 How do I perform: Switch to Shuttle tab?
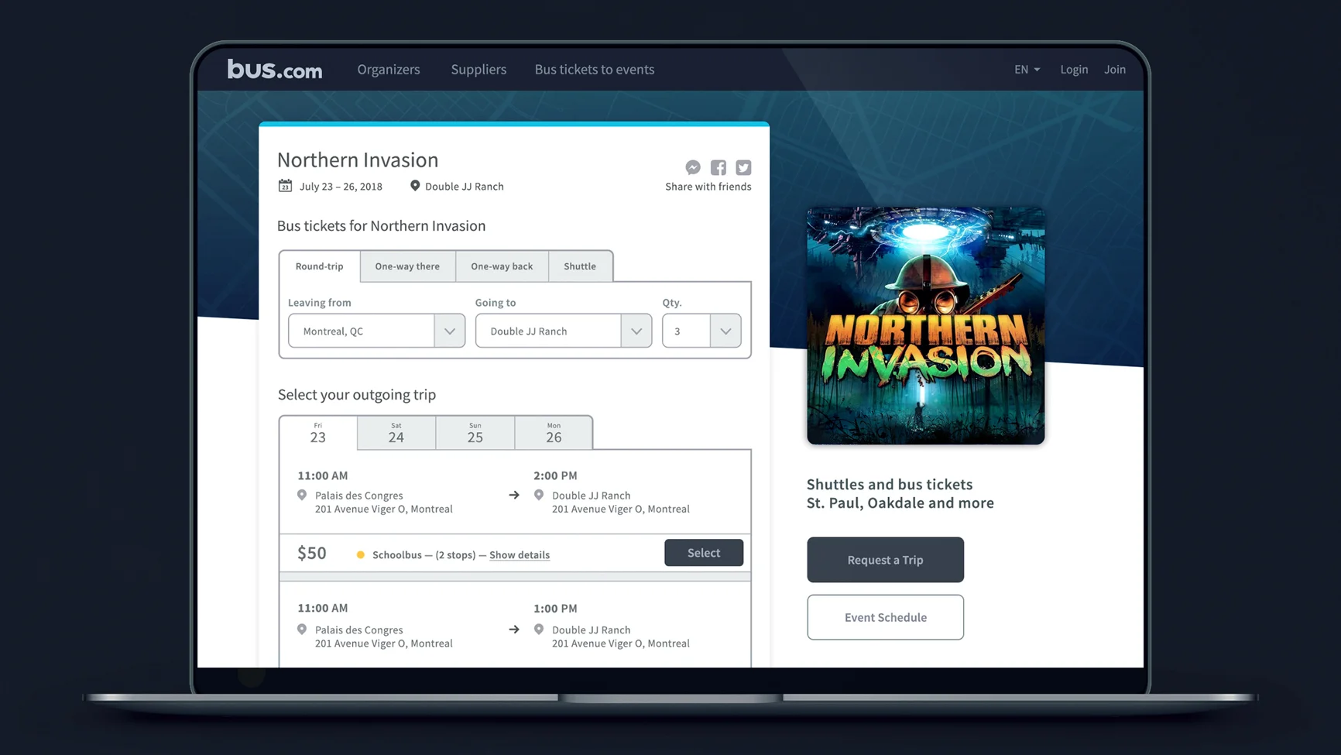580,266
